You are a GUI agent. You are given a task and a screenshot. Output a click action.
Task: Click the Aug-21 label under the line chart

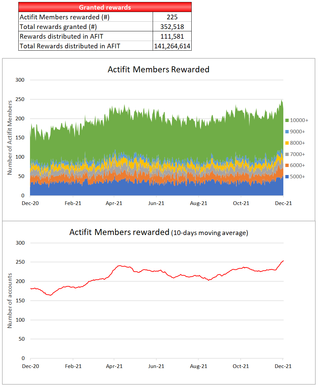(198, 366)
